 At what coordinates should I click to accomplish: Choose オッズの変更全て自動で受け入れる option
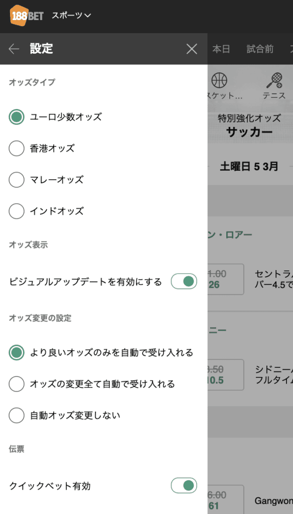tap(17, 384)
